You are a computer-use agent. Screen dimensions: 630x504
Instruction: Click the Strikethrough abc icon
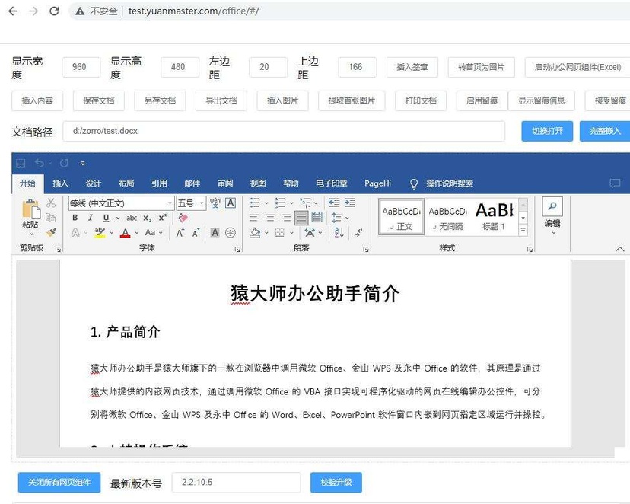(x=132, y=218)
